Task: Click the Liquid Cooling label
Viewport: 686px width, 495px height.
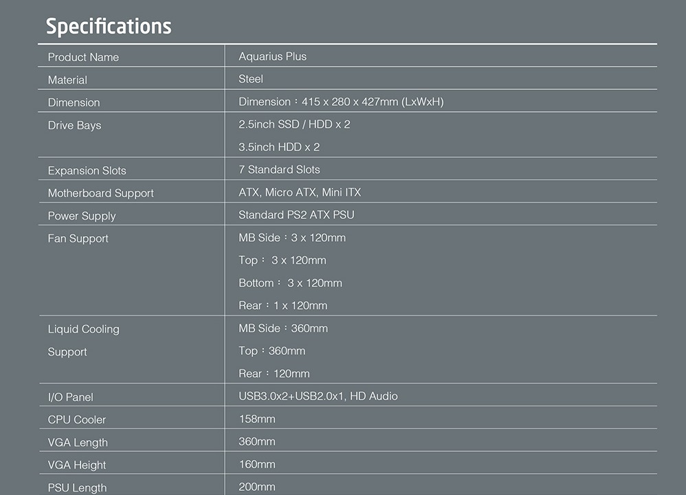Action: tap(84, 329)
